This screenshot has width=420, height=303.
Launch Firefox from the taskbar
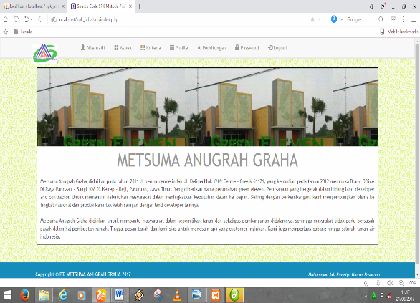pos(24,295)
